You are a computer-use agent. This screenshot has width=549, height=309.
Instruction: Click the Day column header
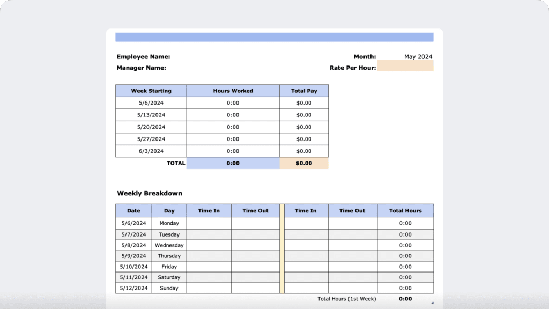pyautogui.click(x=169, y=210)
